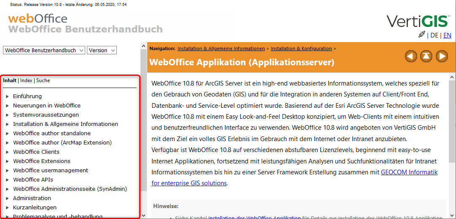Go to previous topic arrow button
456x219 pixels.
(411, 56)
